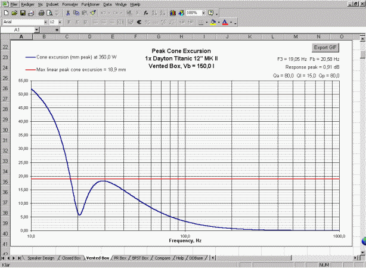The width and height of the screenshot is (366, 268).
Task: Open the Formater menu
Action: point(69,4)
